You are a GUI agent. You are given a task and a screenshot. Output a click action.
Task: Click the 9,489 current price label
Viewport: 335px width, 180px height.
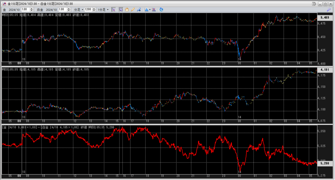pos(325,18)
